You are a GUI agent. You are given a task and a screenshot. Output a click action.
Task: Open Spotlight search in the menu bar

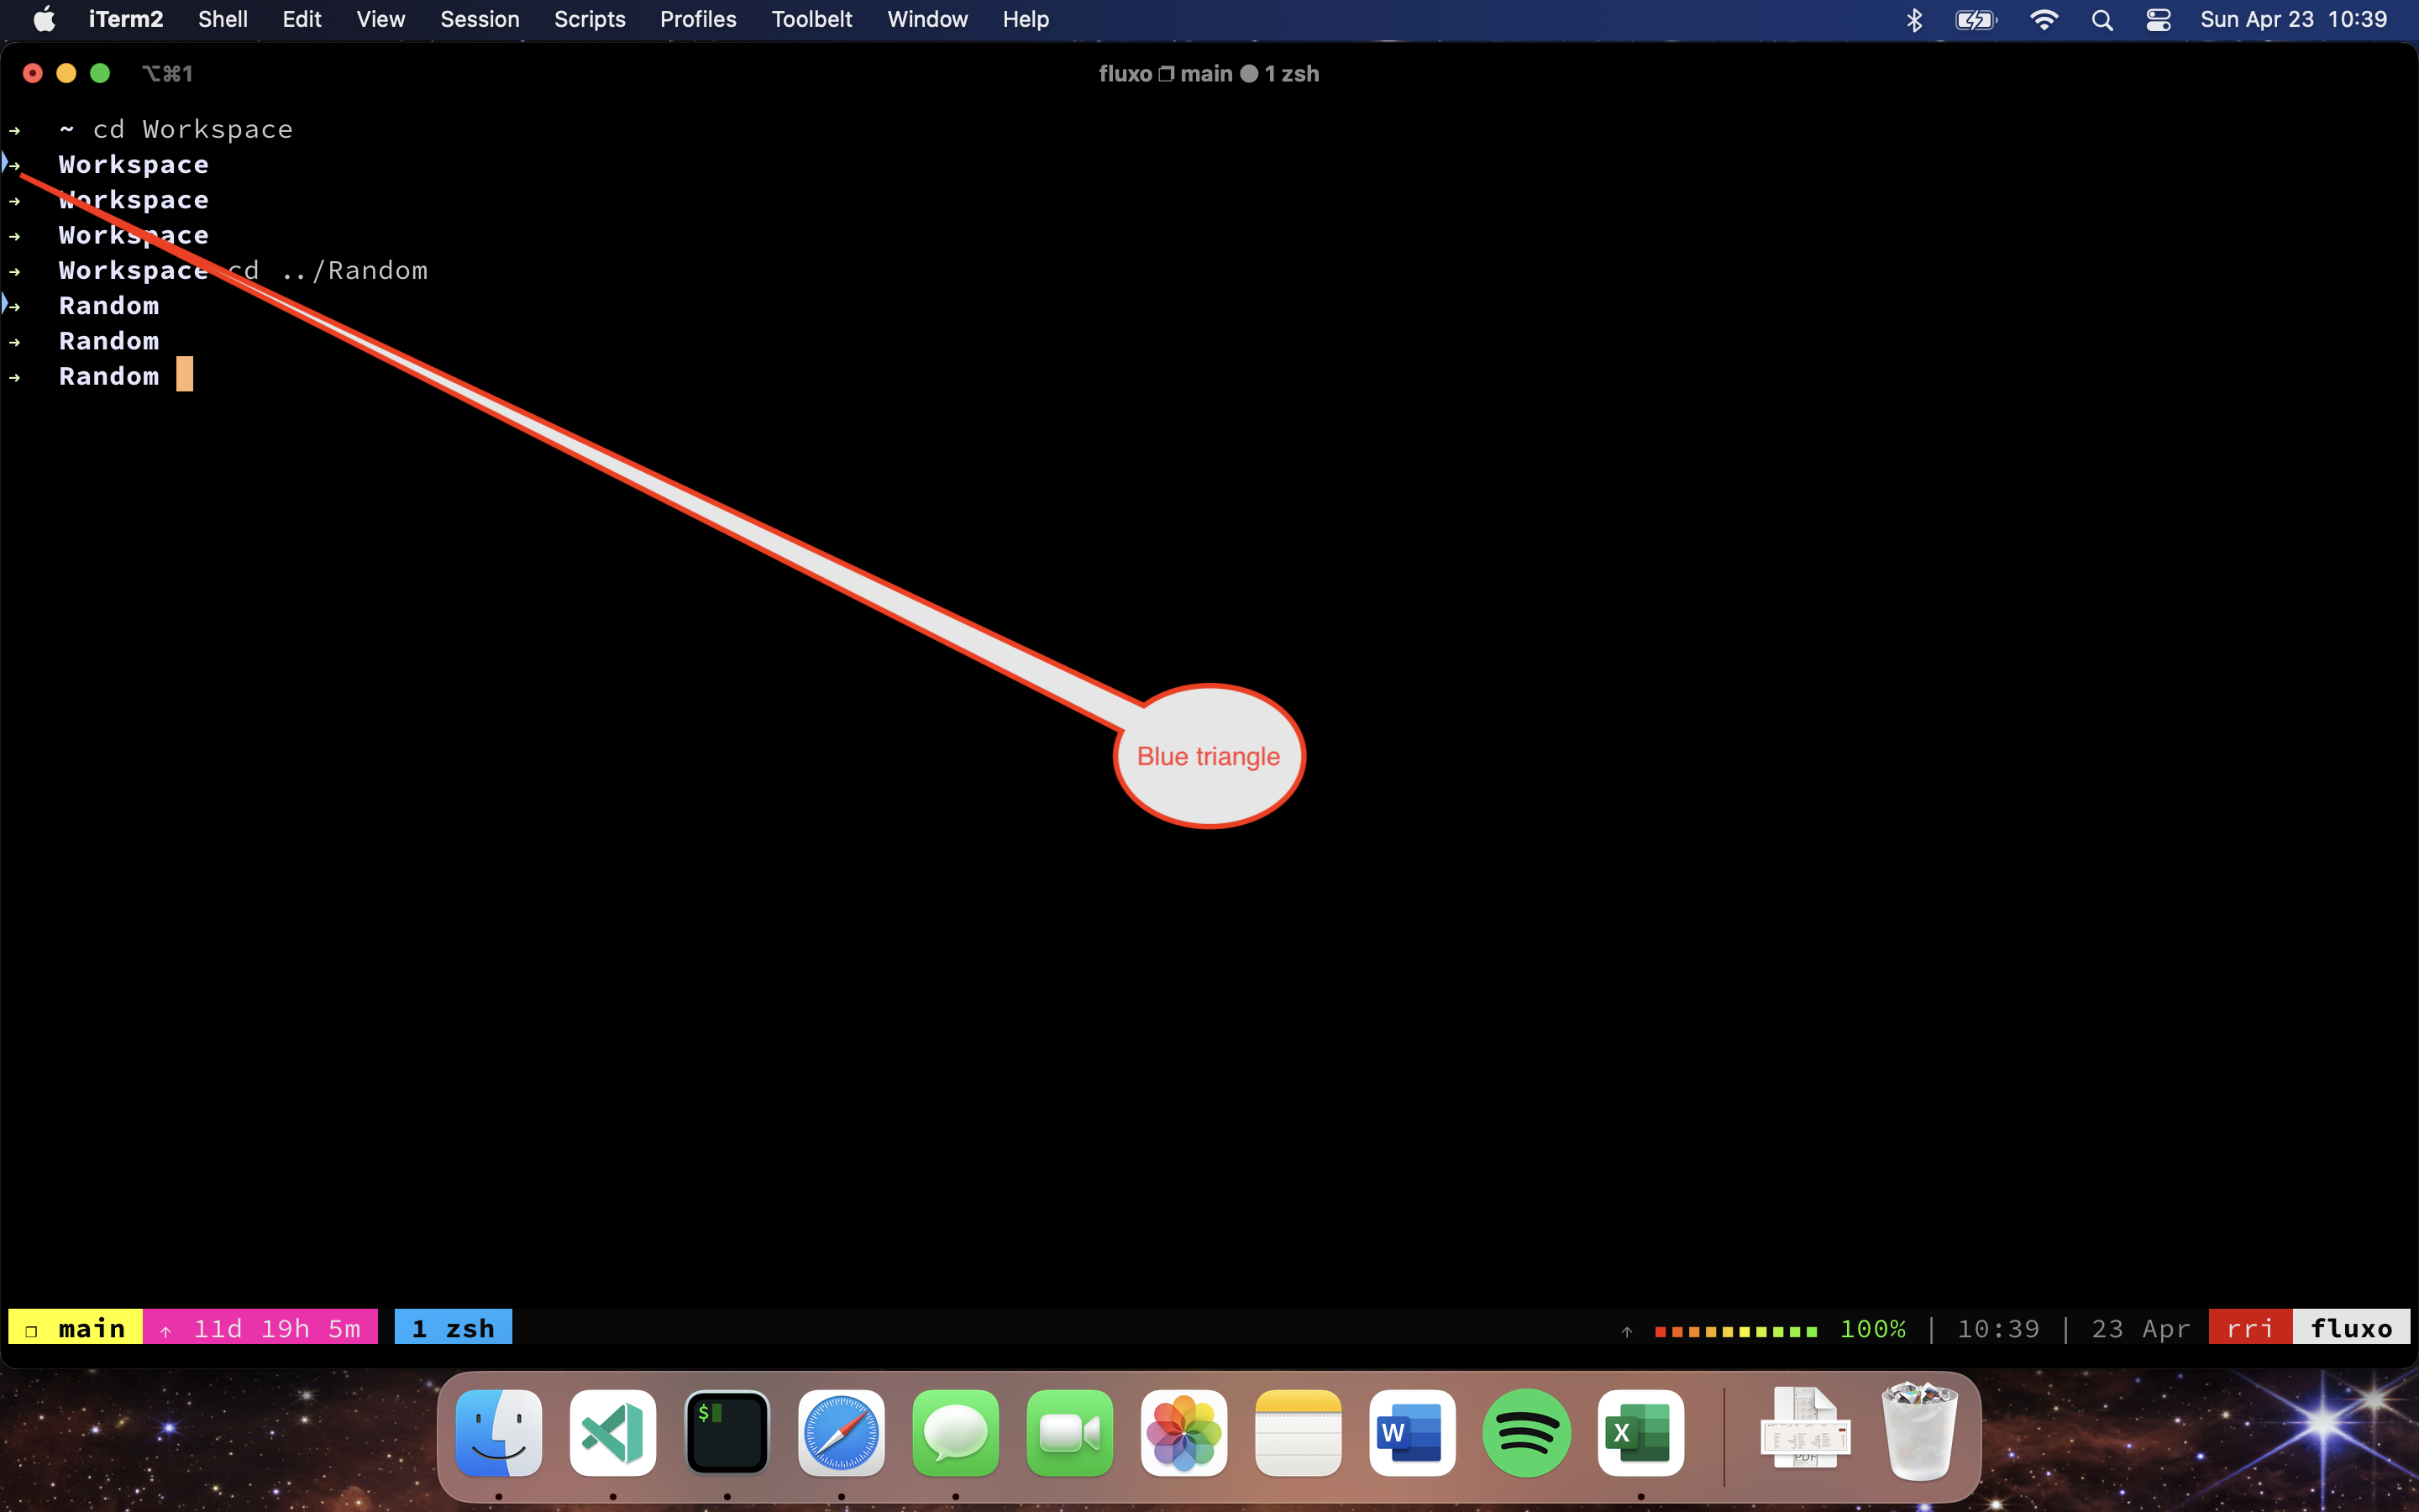click(x=2102, y=19)
